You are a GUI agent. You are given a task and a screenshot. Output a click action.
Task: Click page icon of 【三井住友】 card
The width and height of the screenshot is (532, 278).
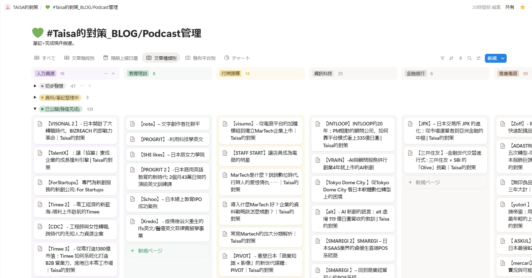click(x=411, y=153)
